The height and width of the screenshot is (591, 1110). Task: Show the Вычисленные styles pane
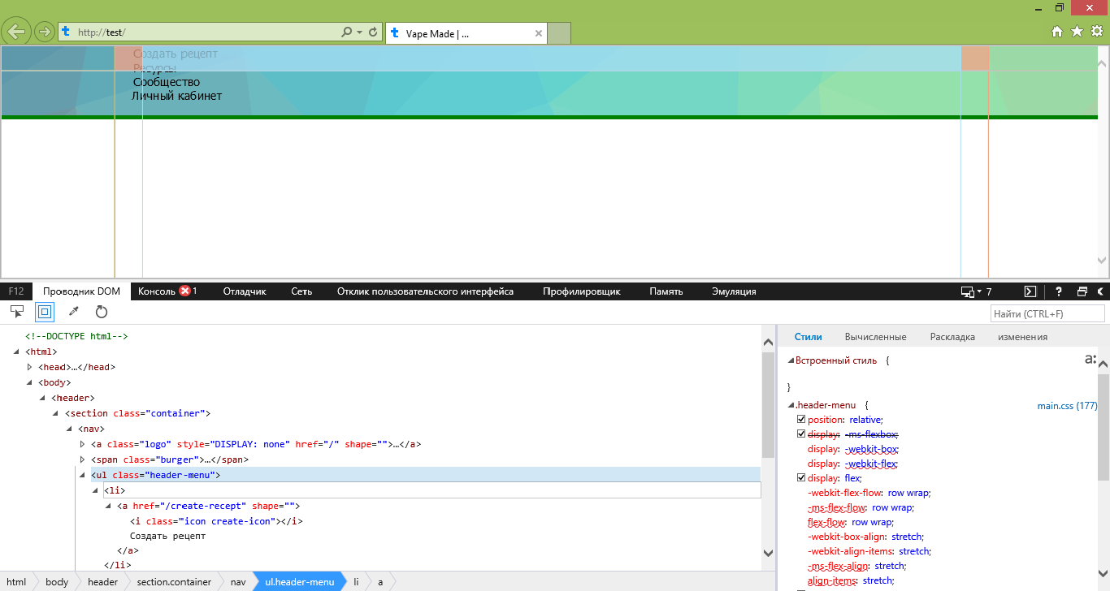pos(875,337)
